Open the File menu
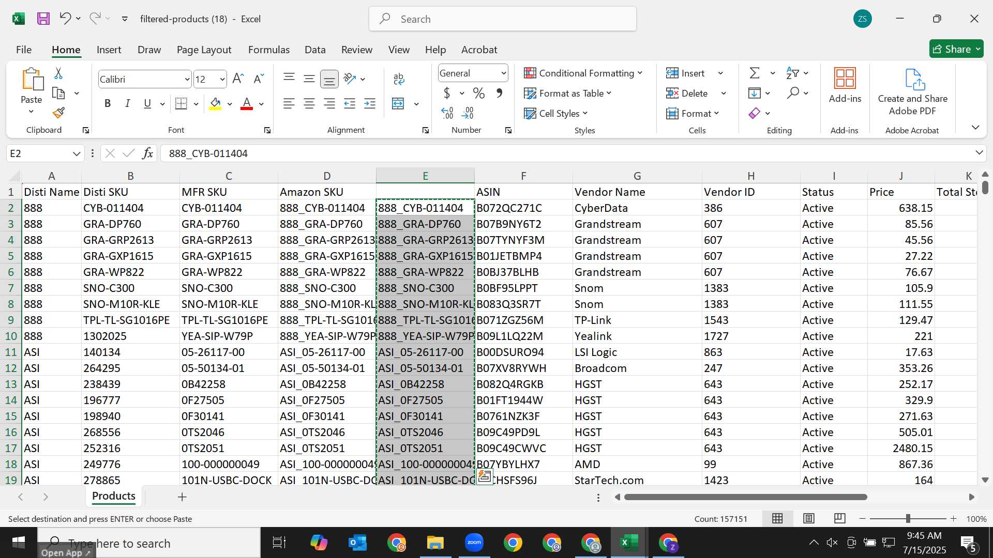The width and height of the screenshot is (993, 558). [x=24, y=50]
